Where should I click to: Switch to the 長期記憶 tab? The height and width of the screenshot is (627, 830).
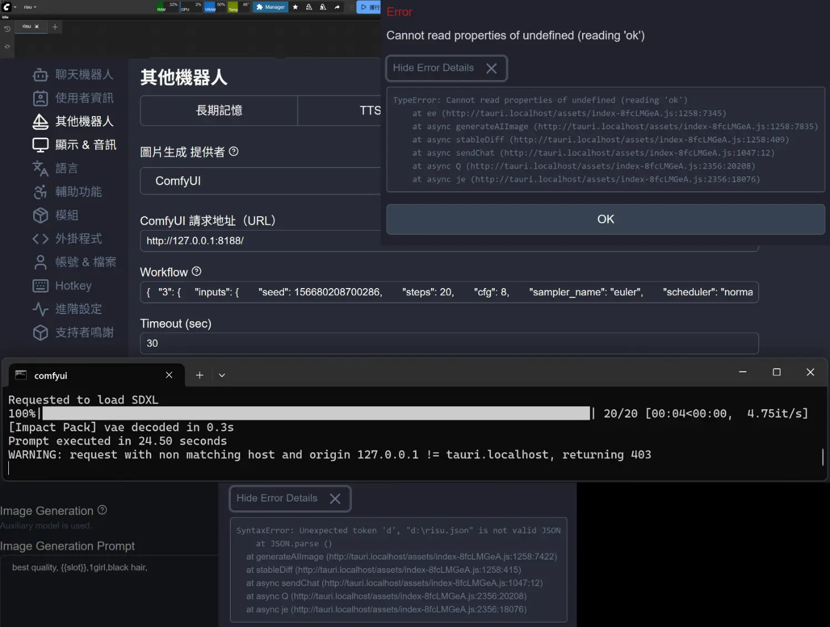(219, 111)
